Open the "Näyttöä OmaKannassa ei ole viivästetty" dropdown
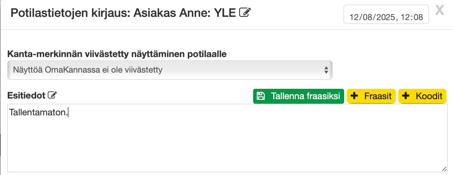Screen dimensions: 453x175 click(x=170, y=70)
